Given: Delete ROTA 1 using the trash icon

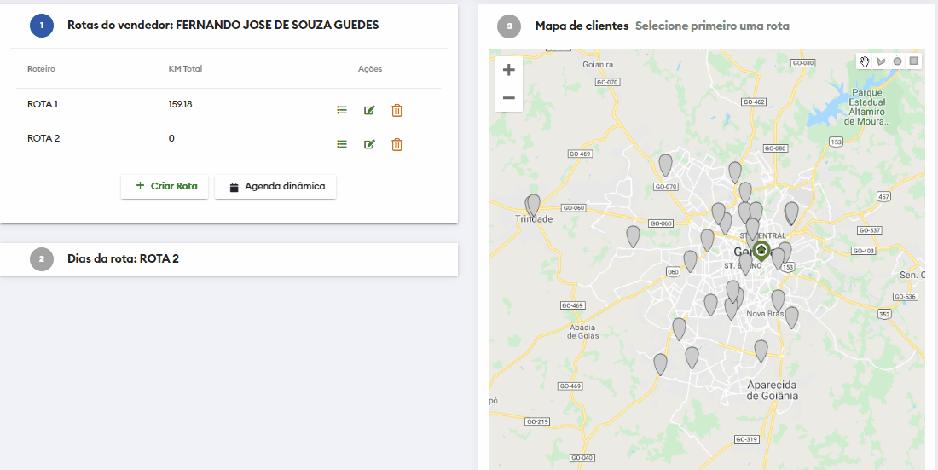Looking at the screenshot, I should (x=397, y=110).
